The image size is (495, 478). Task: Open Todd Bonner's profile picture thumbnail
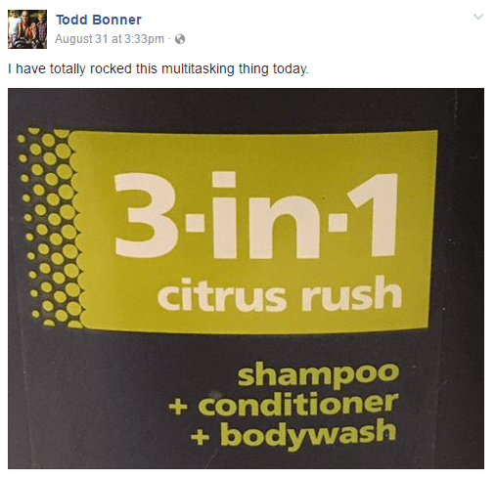coord(27,29)
